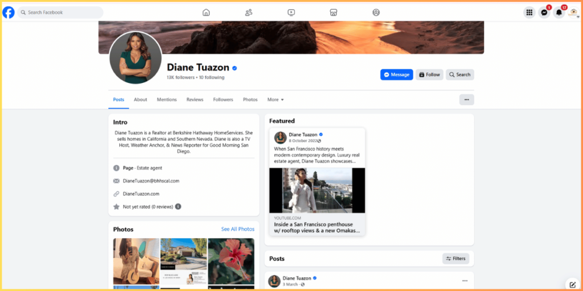Expand the More dropdown in profile tabs
The width and height of the screenshot is (583, 291).
pyautogui.click(x=276, y=99)
